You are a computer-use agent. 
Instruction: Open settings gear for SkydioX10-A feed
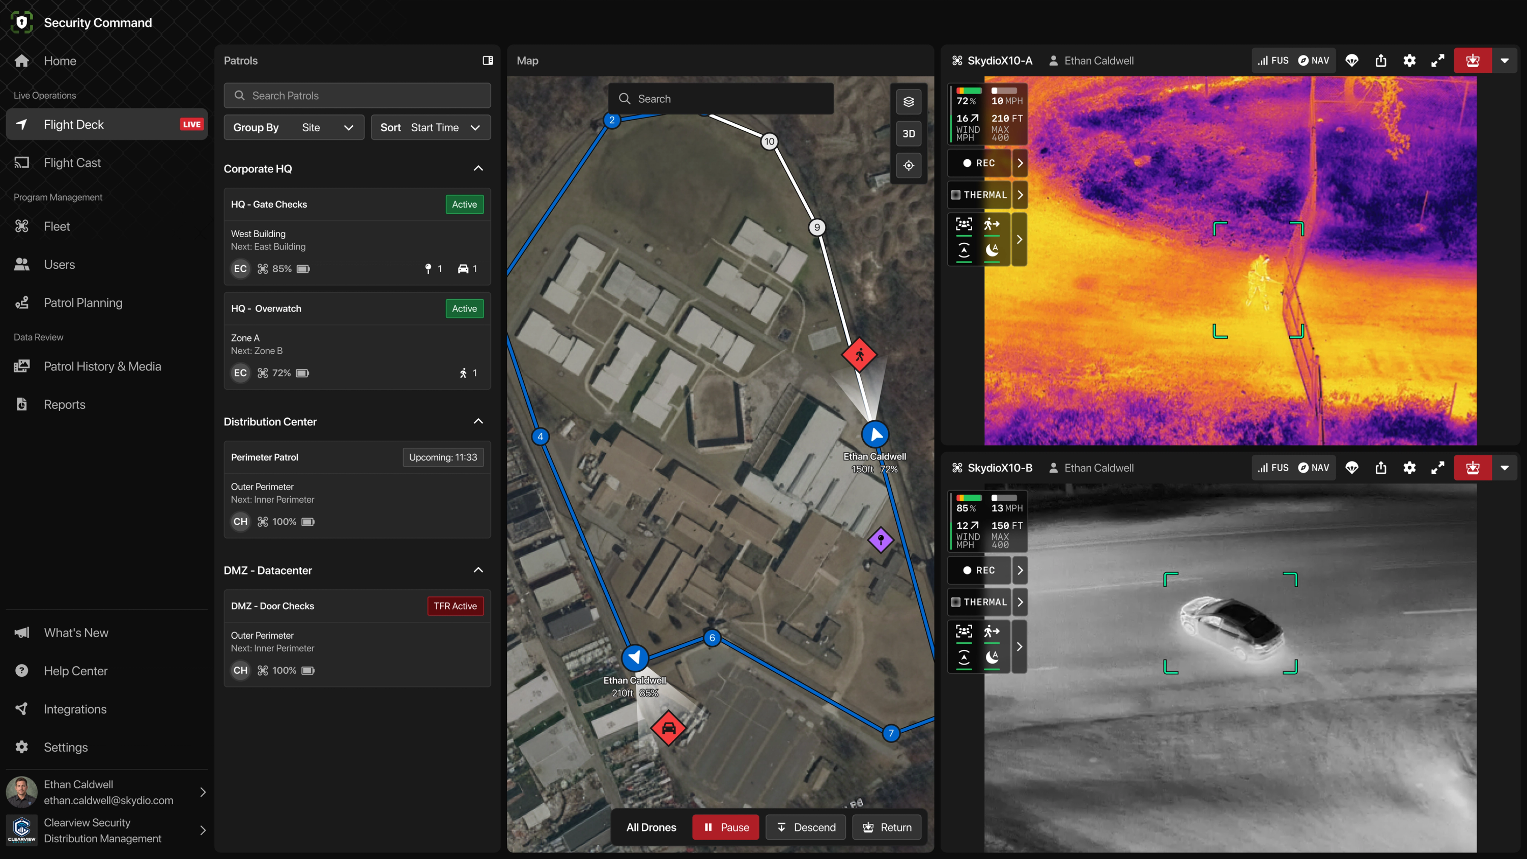coord(1409,61)
